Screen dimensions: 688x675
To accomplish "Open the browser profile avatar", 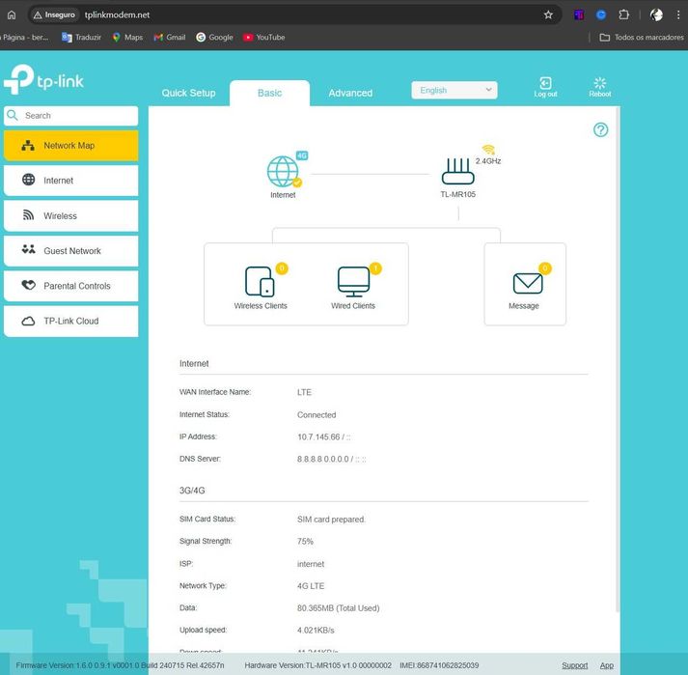I will pyautogui.click(x=656, y=14).
